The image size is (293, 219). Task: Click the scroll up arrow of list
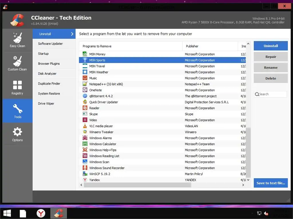pyautogui.click(x=248, y=44)
